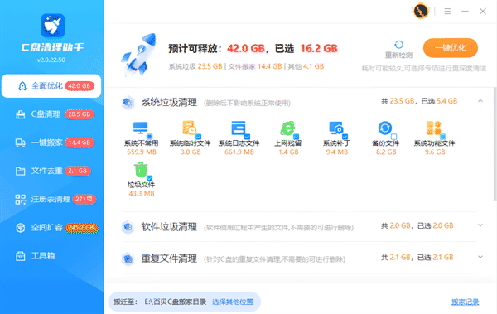Click the 系统垃圾清理 section icon

click(128, 103)
